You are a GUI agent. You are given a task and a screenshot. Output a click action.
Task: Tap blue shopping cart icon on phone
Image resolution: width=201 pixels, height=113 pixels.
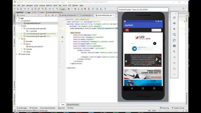click(134, 49)
